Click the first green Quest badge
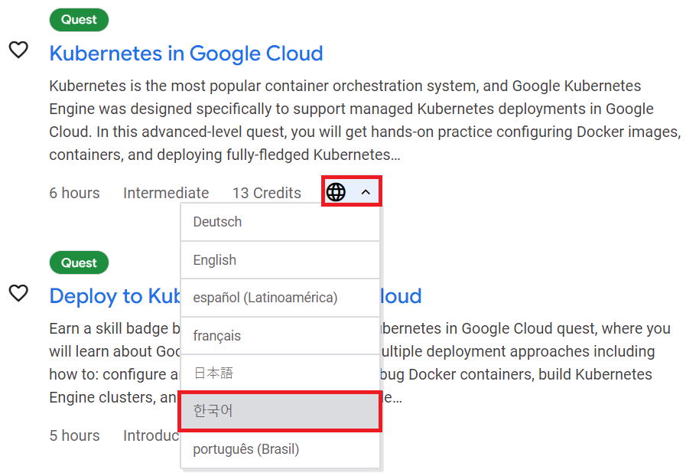 coord(79,20)
